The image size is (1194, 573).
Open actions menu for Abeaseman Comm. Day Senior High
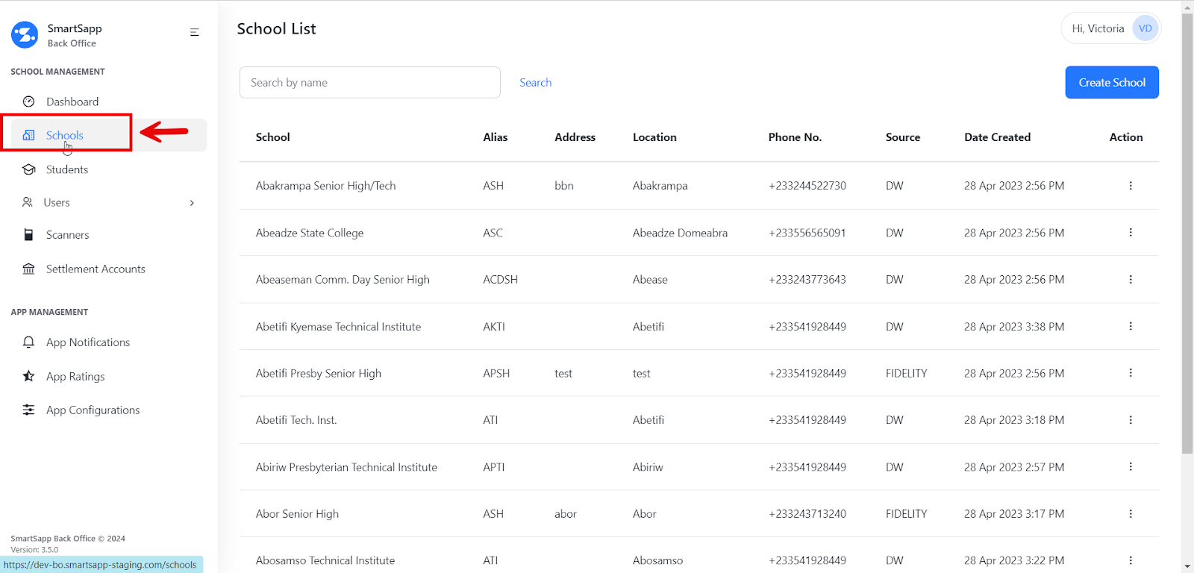click(1131, 280)
